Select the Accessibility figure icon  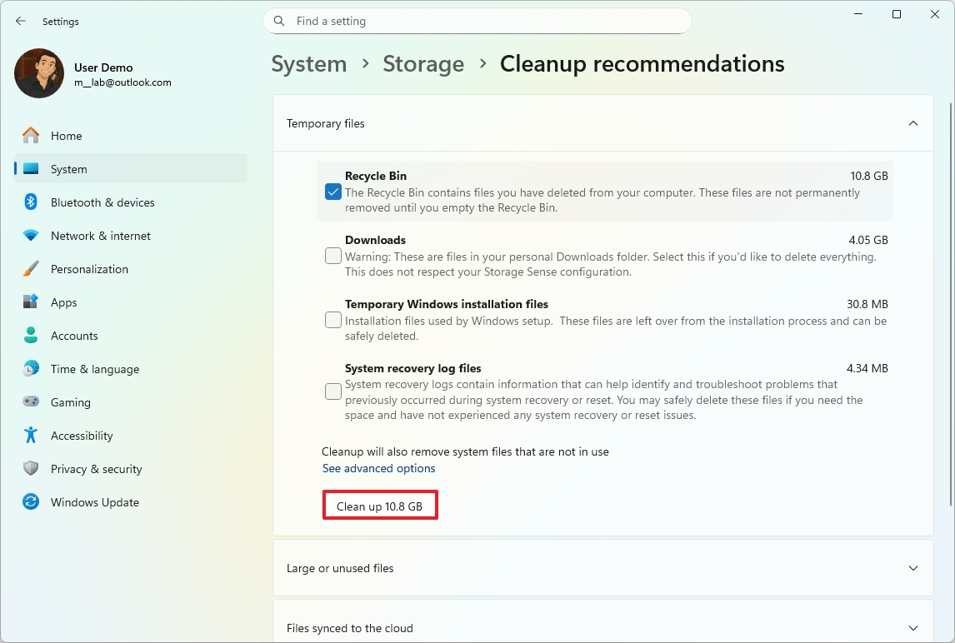(x=31, y=436)
